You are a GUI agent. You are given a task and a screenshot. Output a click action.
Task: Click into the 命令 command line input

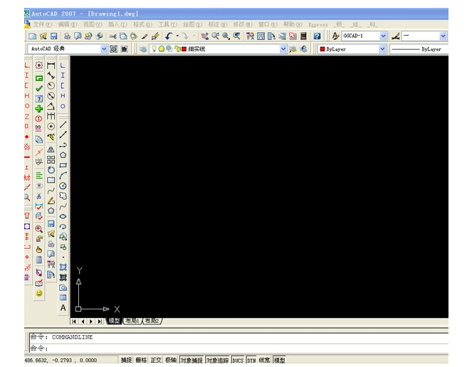(x=239, y=348)
